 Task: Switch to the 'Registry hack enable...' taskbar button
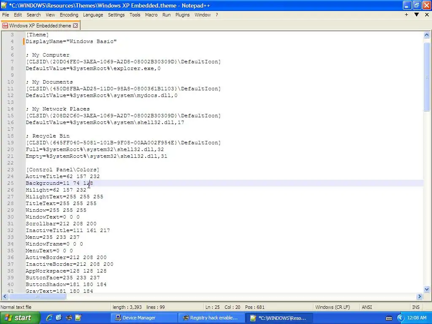click(211, 318)
